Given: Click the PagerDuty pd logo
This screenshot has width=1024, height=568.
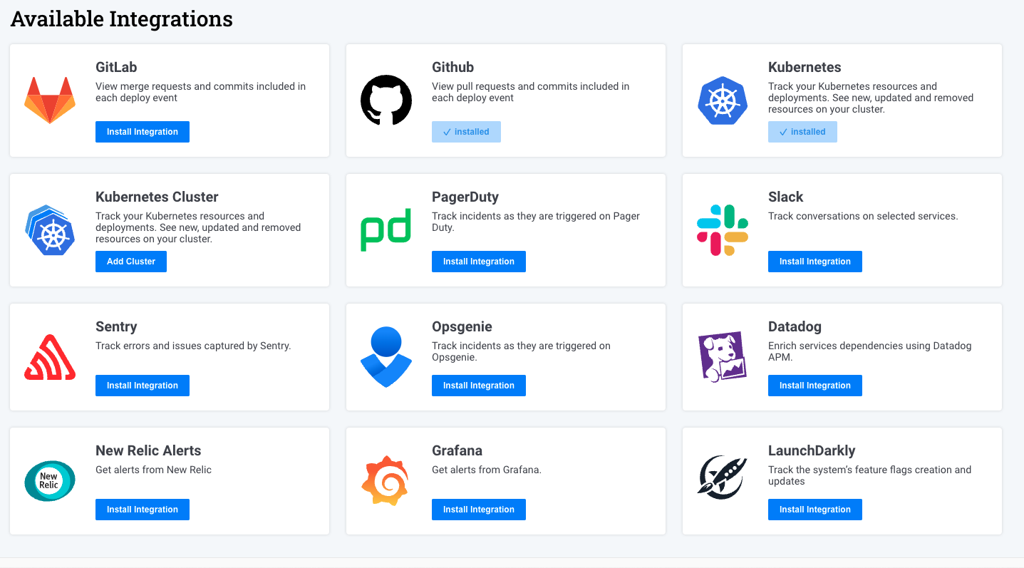Looking at the screenshot, I should [386, 230].
